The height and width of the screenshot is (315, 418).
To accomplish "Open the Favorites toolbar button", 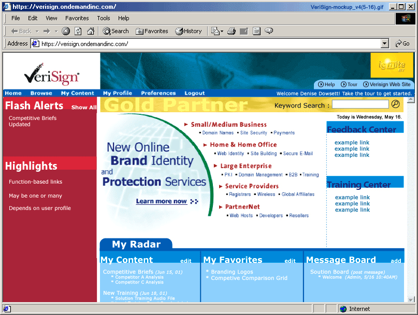I will click(x=152, y=31).
